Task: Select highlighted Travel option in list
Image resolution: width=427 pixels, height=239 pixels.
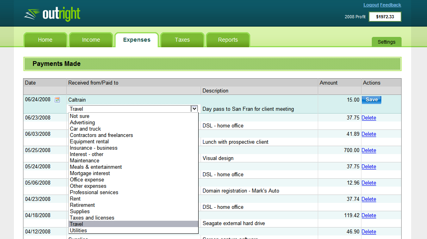Action: point(133,224)
